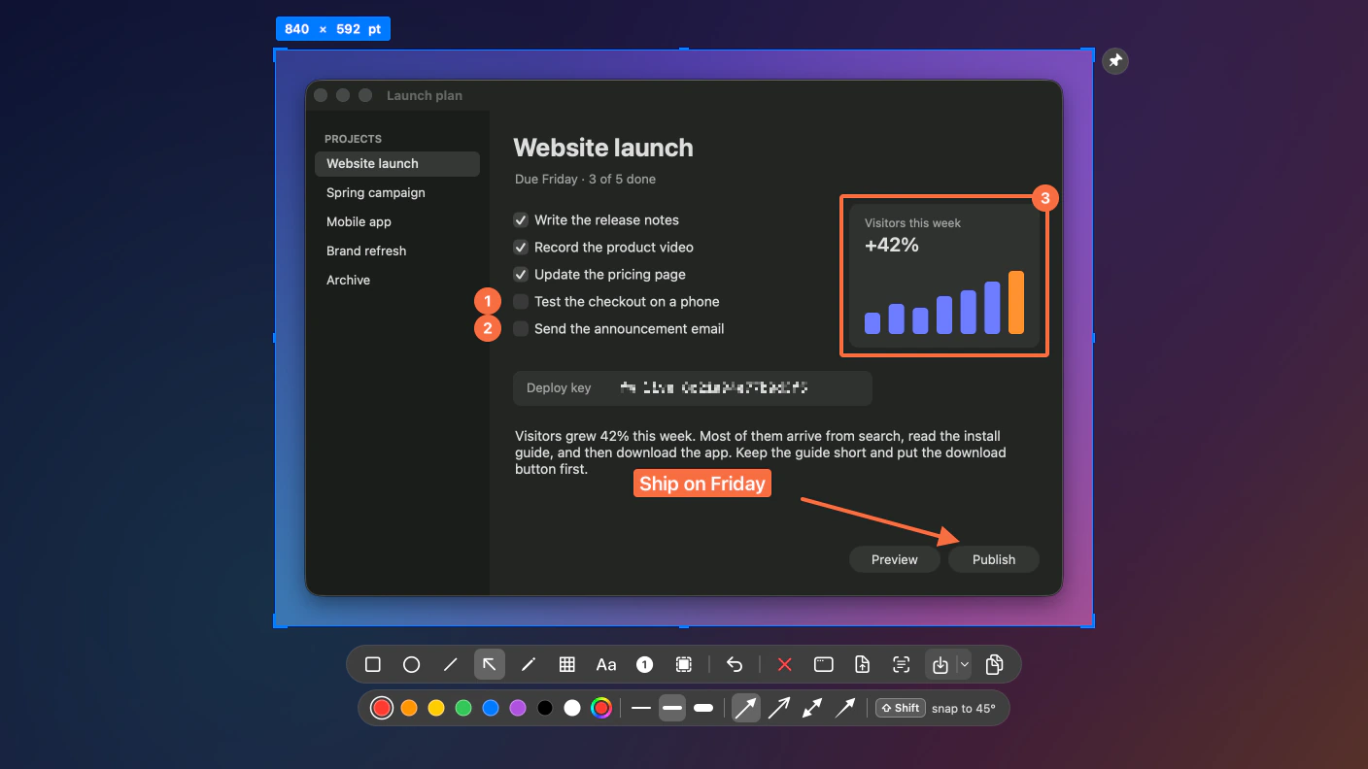Select the pixelate grid tool

pyautogui.click(x=567, y=665)
